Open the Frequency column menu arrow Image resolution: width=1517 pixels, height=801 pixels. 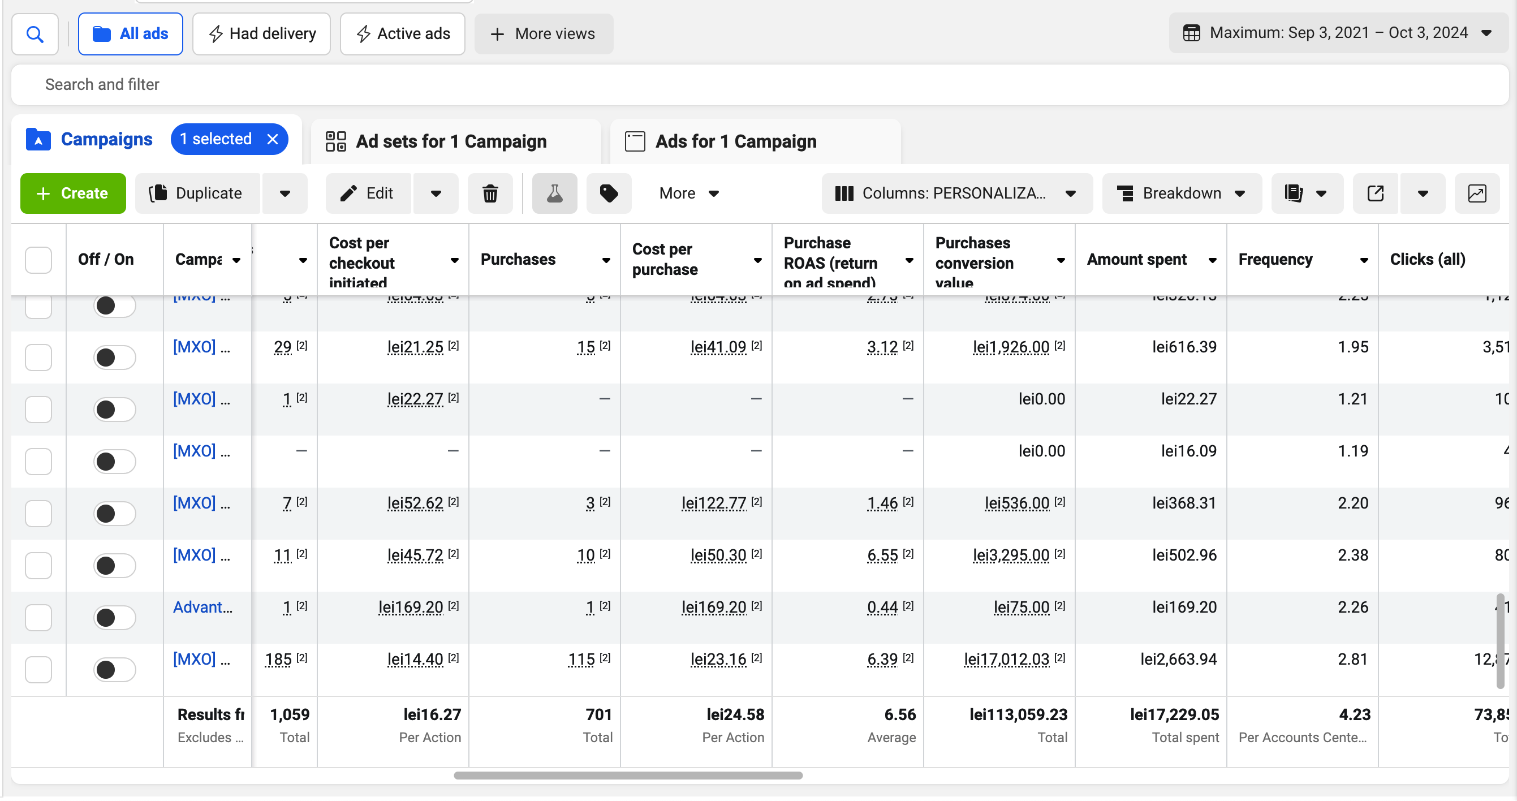1363,260
